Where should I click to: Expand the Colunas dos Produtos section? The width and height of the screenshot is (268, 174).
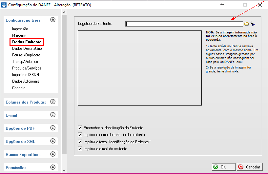(53, 102)
